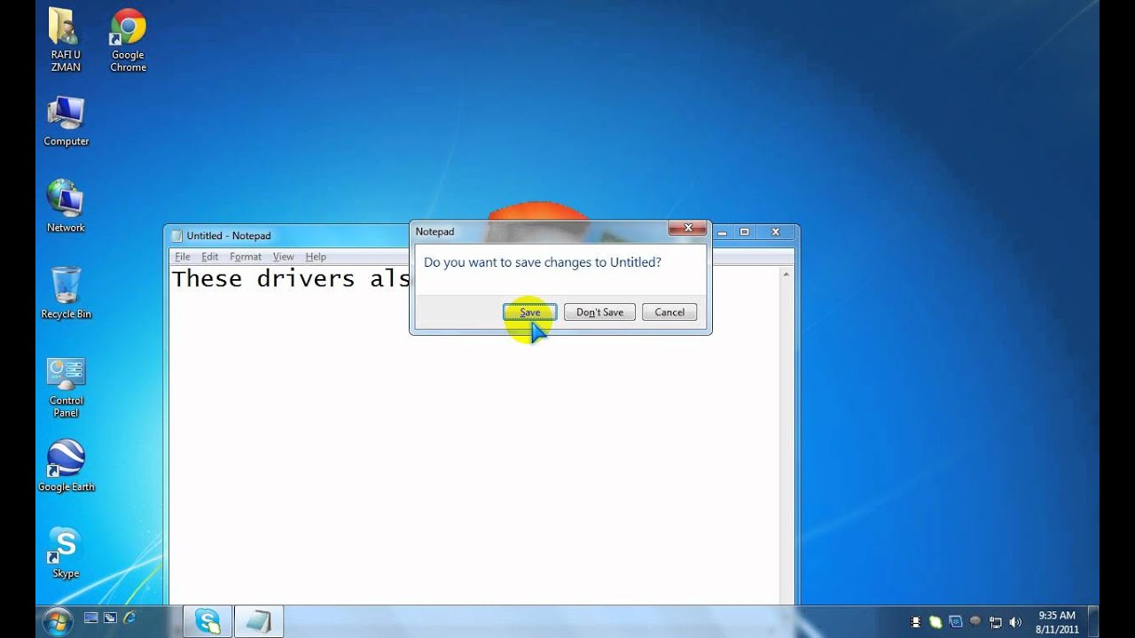
Task: Click the RAFI U ZMAN folder icon
Action: coord(66,40)
